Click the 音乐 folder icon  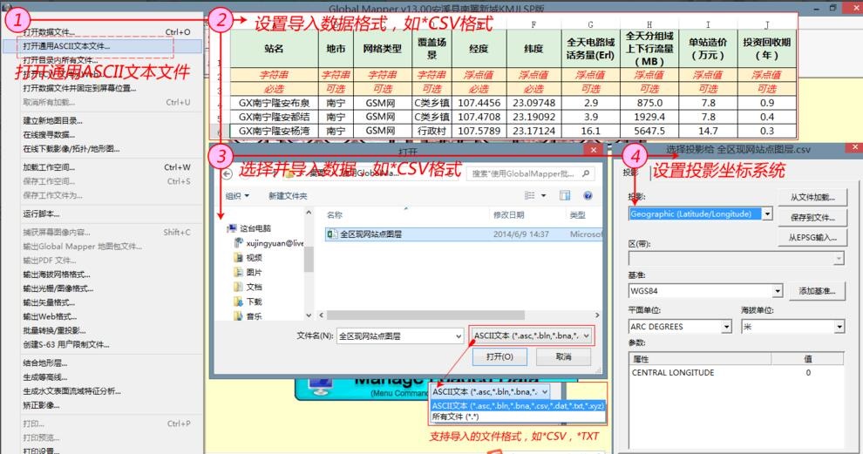pyautogui.click(x=238, y=315)
